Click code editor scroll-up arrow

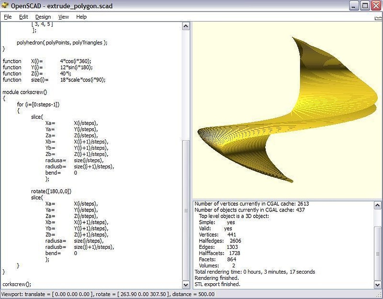tap(186, 26)
